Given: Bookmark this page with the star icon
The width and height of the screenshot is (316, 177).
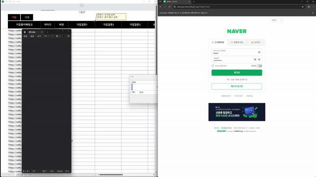Looking at the screenshot, I should (x=303, y=7).
